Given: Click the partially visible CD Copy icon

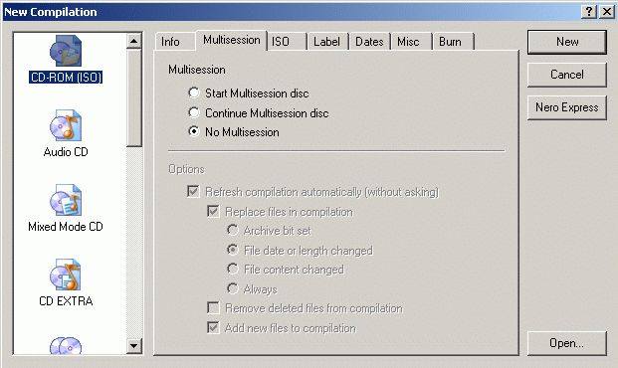Looking at the screenshot, I should [66, 345].
